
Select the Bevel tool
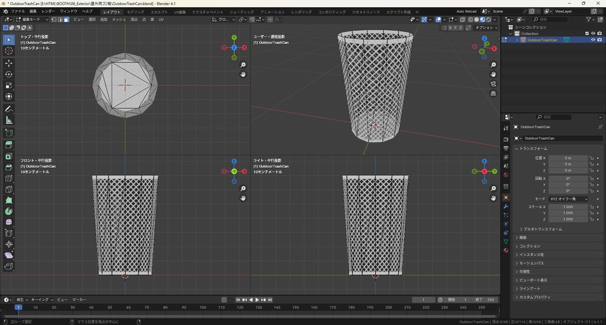[x=9, y=167]
